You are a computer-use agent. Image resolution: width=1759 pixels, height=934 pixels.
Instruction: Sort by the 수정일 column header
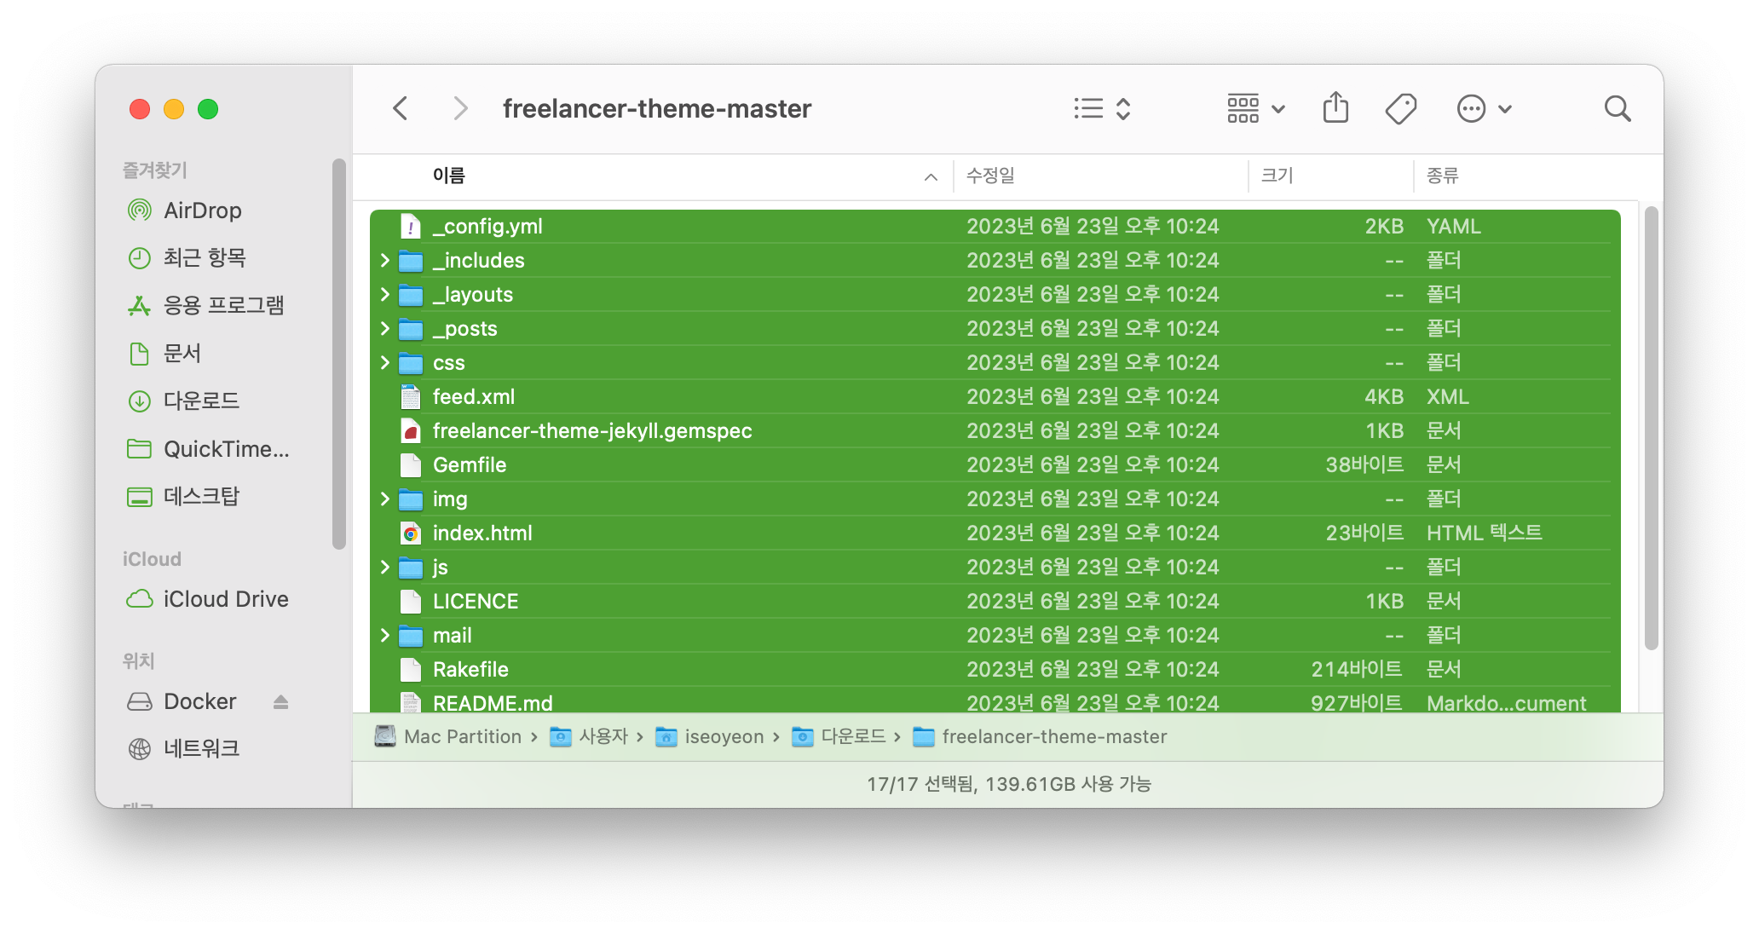(x=990, y=176)
